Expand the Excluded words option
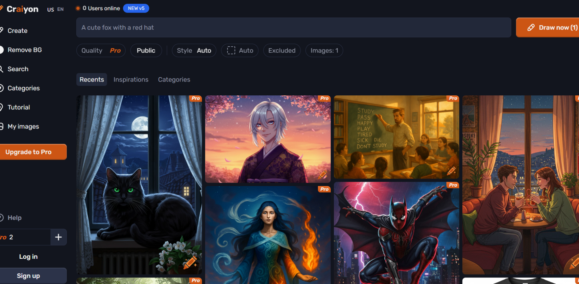This screenshot has height=284, width=579. [282, 50]
